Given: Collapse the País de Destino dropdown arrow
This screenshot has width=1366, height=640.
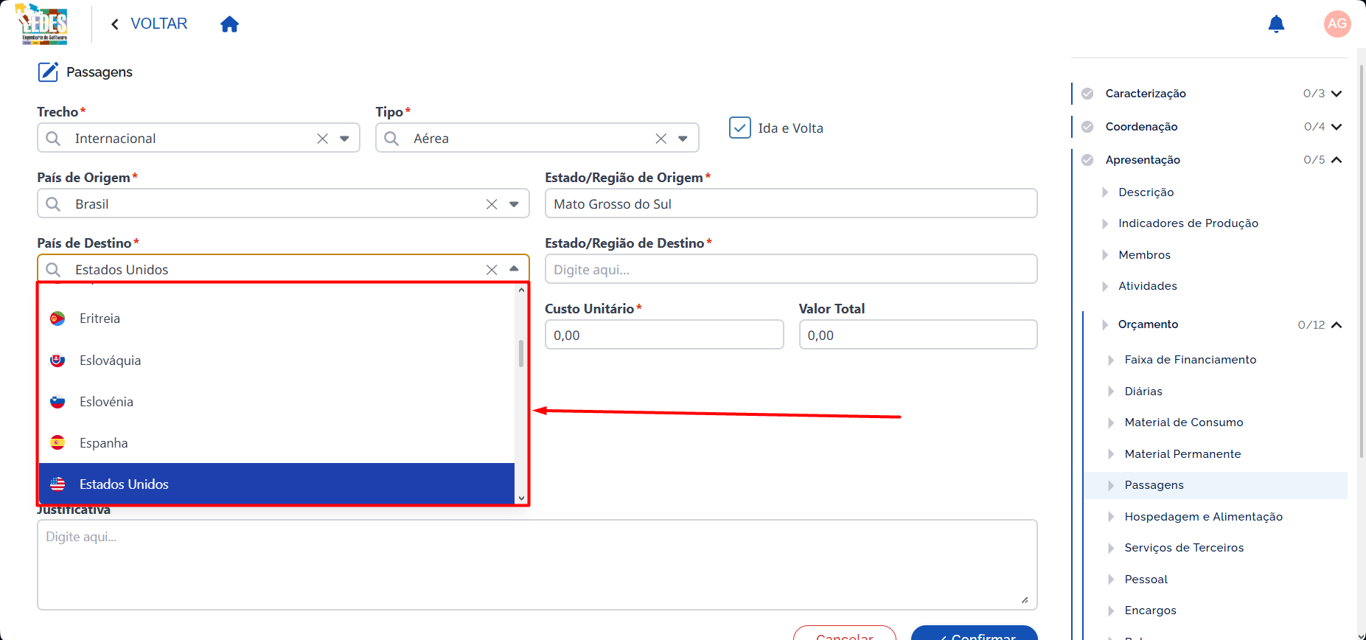Looking at the screenshot, I should point(514,269).
